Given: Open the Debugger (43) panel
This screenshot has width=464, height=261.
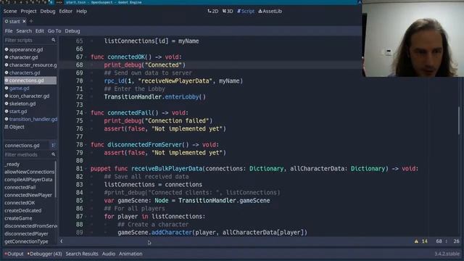Looking at the screenshot, I should (x=45, y=254).
